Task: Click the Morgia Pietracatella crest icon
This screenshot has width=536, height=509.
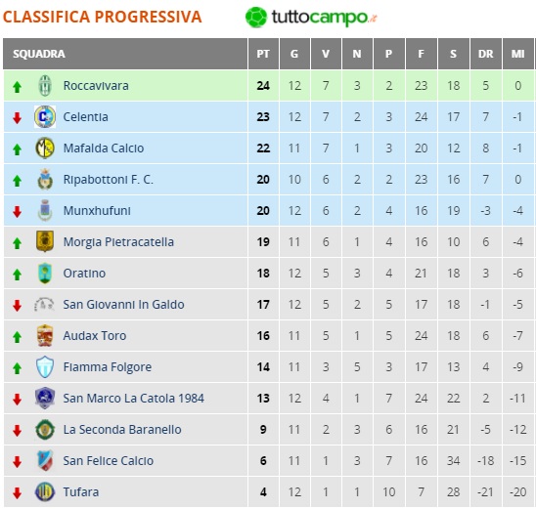Action: (x=45, y=241)
